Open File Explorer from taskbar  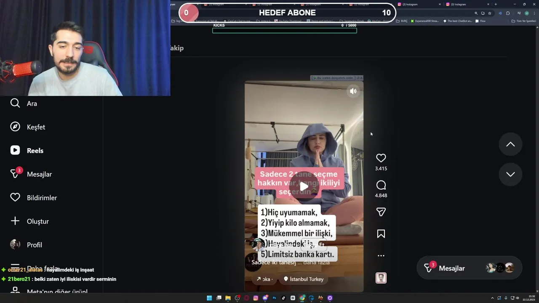pos(228,298)
